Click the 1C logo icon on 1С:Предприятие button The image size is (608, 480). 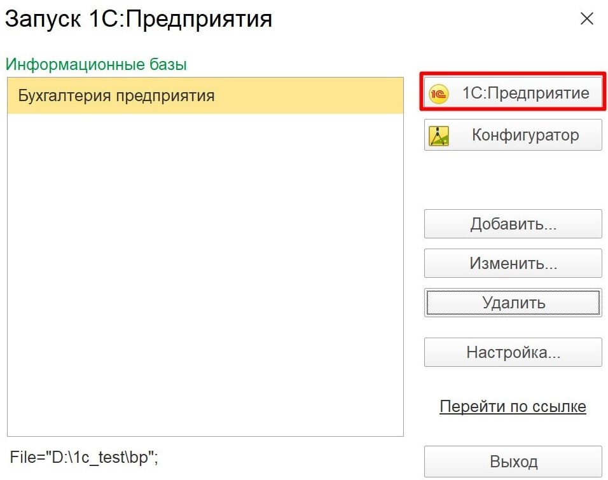[x=438, y=93]
